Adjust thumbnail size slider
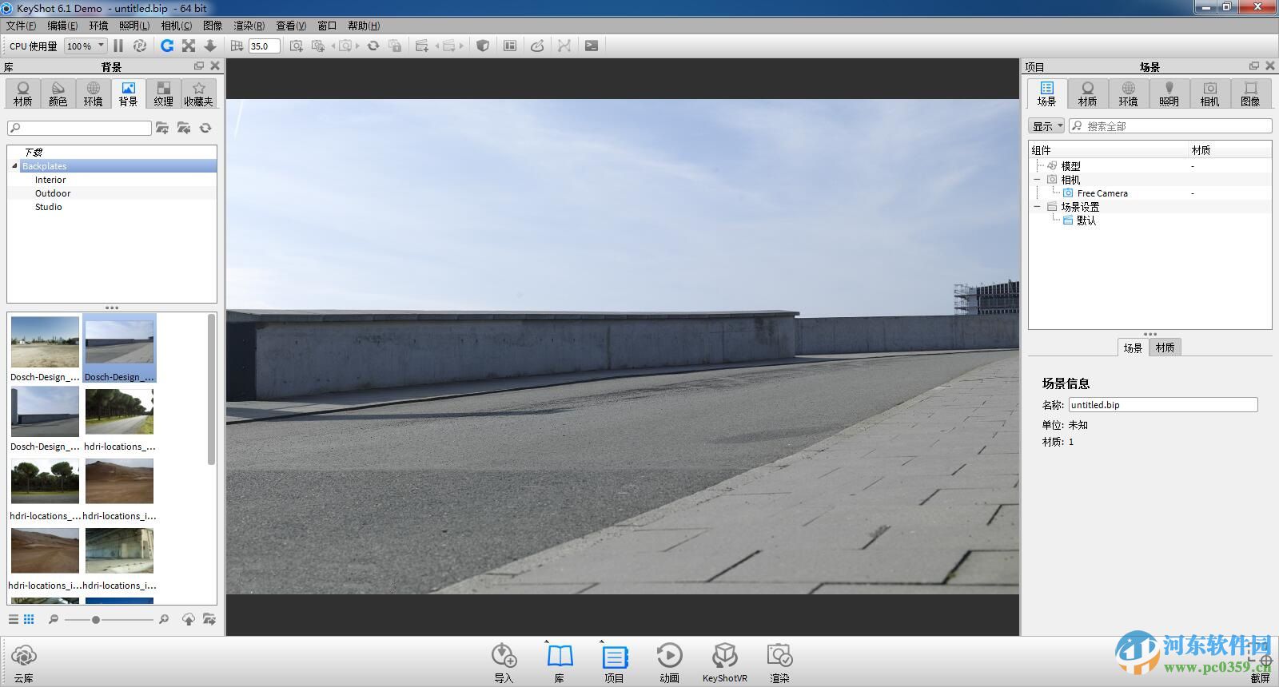 click(95, 619)
